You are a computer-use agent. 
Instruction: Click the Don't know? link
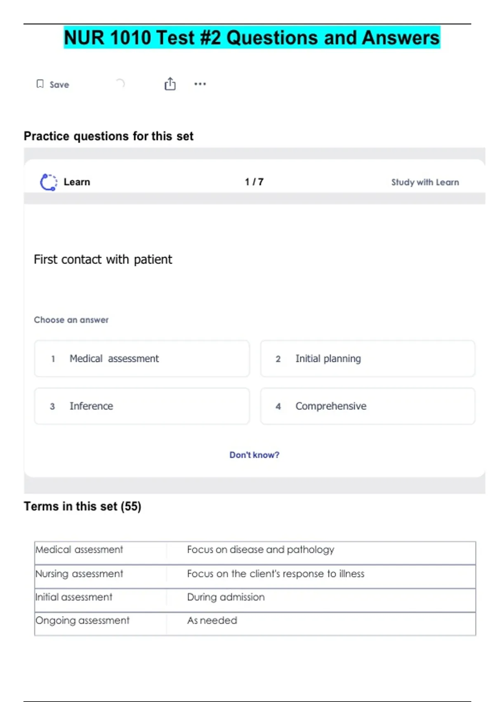coord(254,455)
